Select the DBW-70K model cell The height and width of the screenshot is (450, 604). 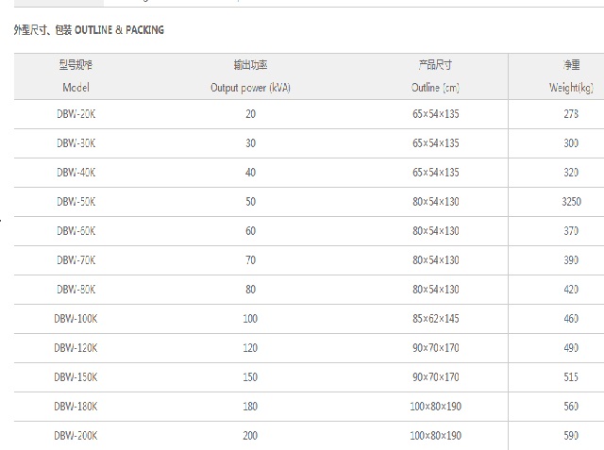pos(75,260)
